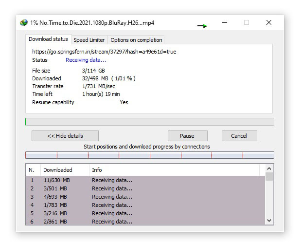Switch to the Download status tab
Screen dimensions: 301x242
(48, 39)
